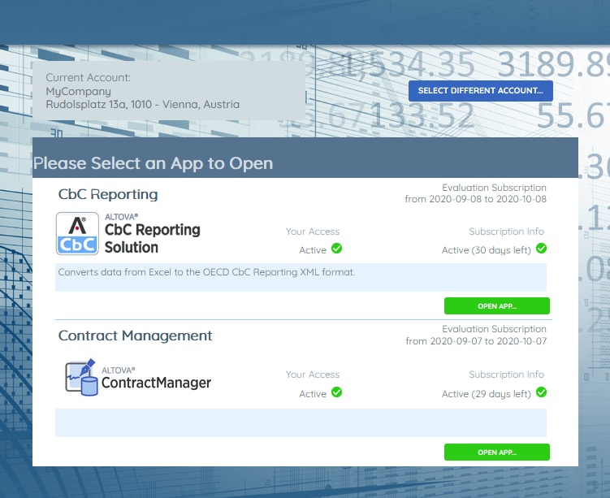Viewport: 610px width, 498px height.
Task: Click the Altova ContractManager logo icon
Action: point(81,378)
